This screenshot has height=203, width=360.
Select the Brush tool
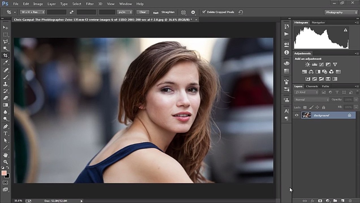tap(5, 77)
